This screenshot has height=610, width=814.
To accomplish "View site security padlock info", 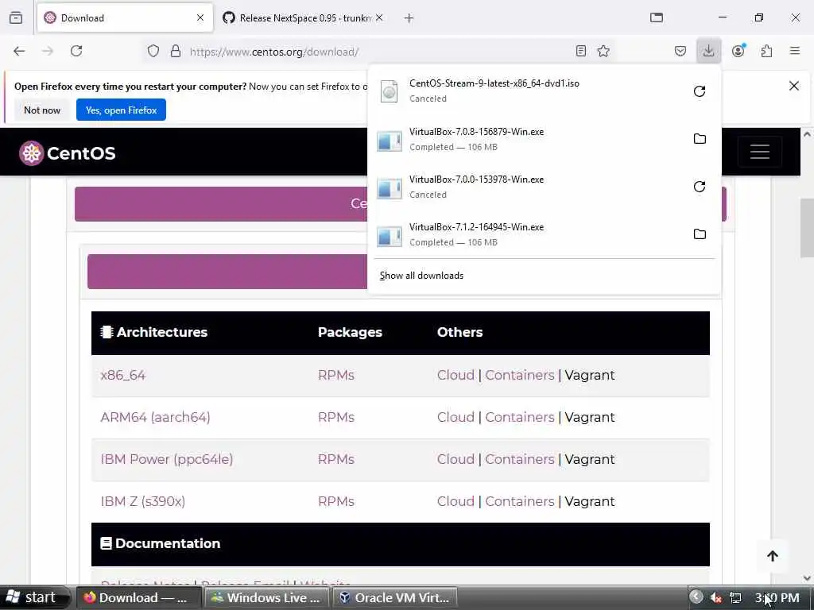I will 176,51.
